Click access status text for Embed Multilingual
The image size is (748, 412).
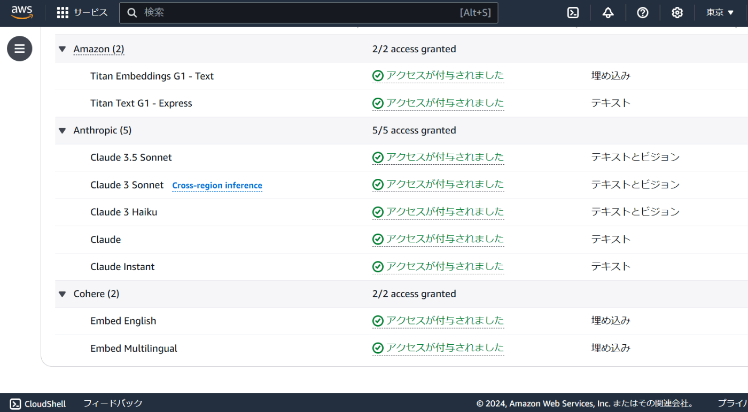click(445, 348)
